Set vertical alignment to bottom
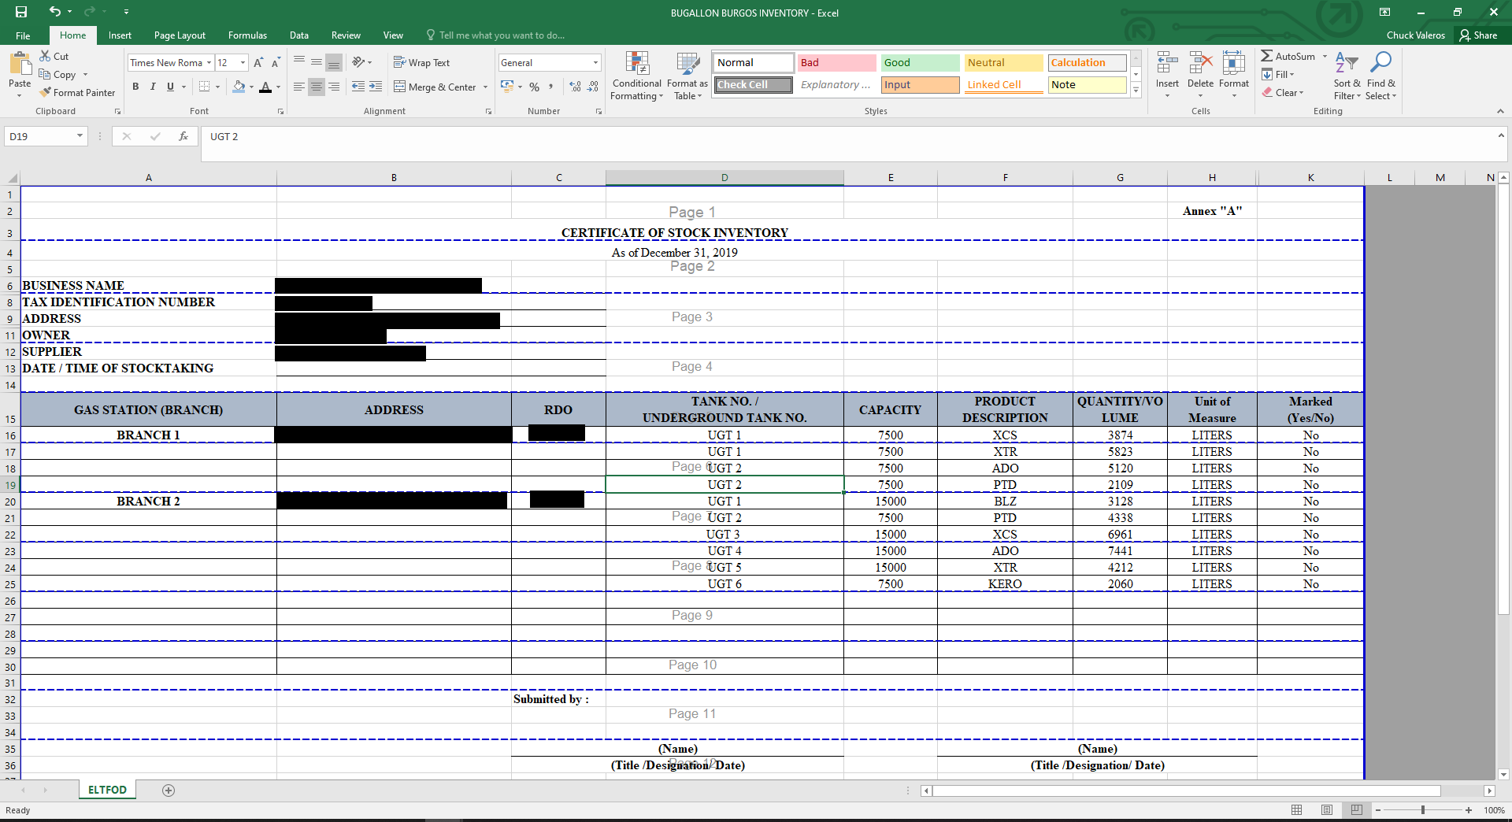Image resolution: width=1512 pixels, height=822 pixels. [x=334, y=62]
